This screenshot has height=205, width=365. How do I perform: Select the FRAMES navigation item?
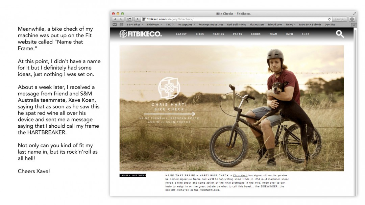click(x=218, y=34)
